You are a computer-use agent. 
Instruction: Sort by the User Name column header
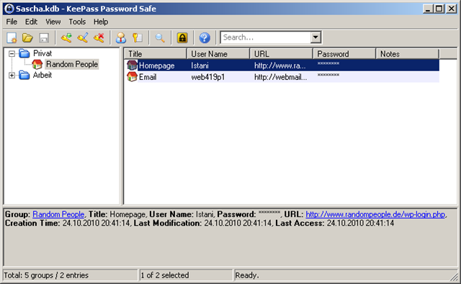click(x=218, y=54)
